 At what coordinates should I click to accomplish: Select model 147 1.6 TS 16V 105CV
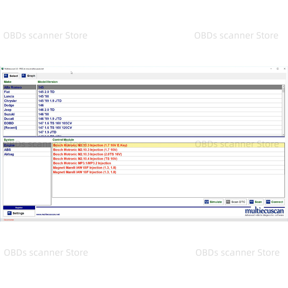pos(160,123)
